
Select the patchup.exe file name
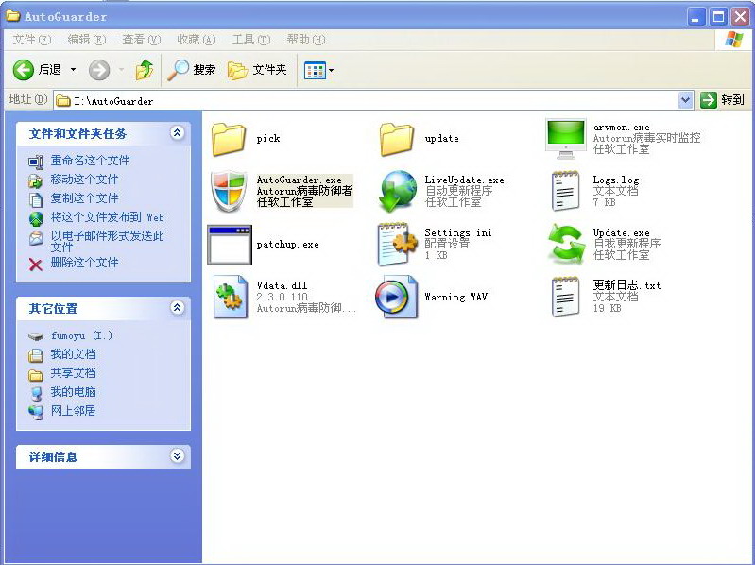[x=287, y=245]
